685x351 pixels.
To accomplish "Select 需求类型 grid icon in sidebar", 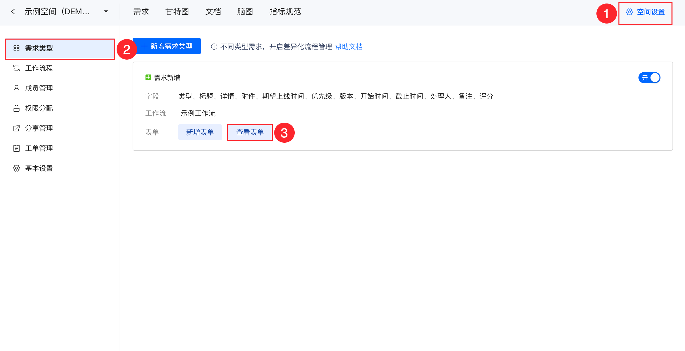I will pyautogui.click(x=17, y=48).
